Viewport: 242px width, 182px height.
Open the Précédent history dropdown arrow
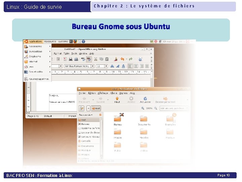93,100
